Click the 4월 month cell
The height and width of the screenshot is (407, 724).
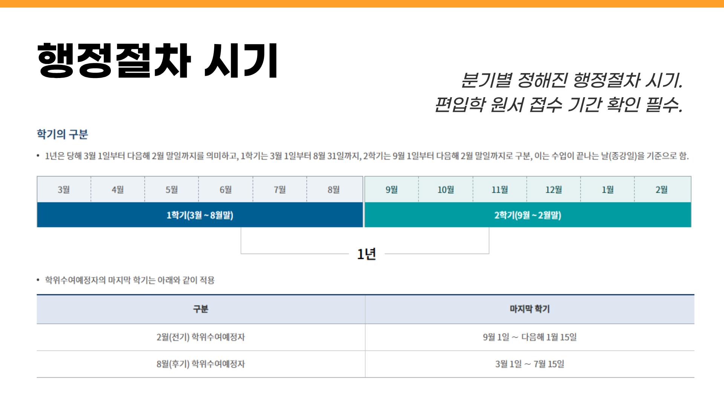pyautogui.click(x=118, y=189)
